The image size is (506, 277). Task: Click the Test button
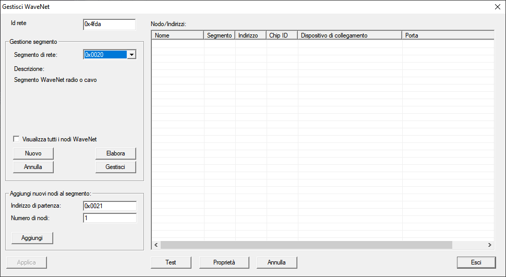pos(171,262)
